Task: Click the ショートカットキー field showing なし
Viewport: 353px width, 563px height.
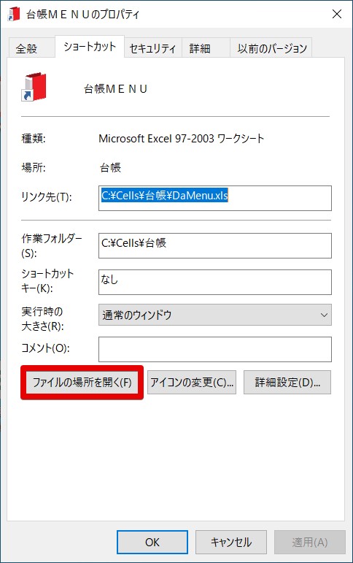Action: [215, 282]
